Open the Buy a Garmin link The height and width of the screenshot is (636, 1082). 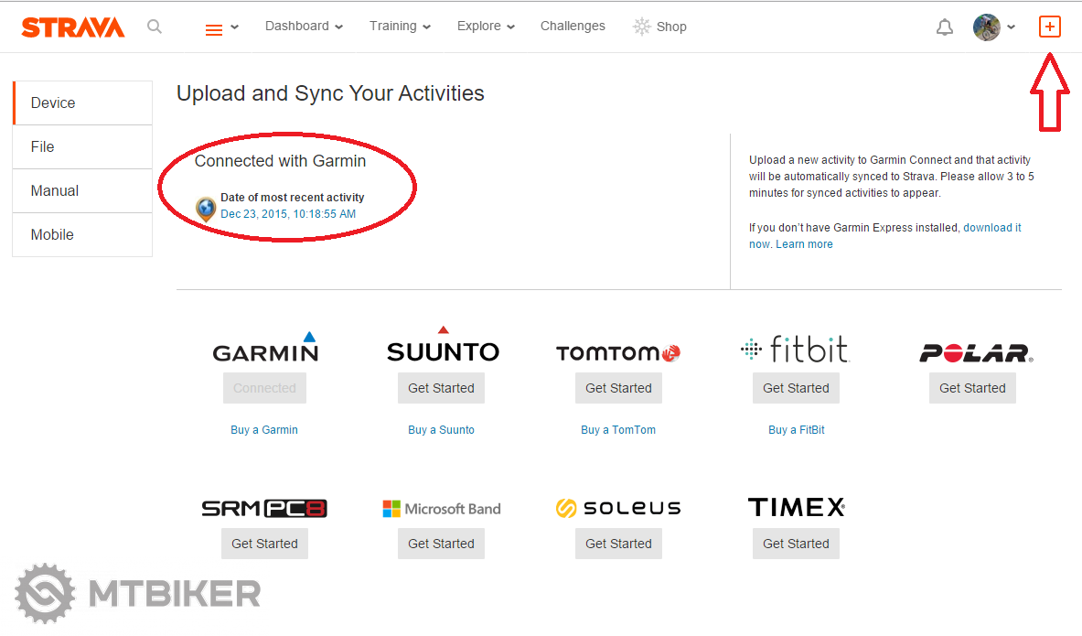(x=264, y=429)
